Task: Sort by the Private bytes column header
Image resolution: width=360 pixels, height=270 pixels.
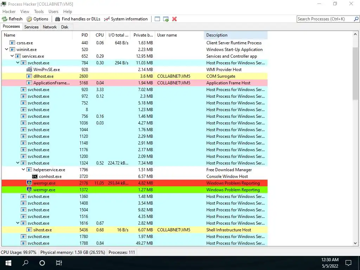Action: [143, 35]
